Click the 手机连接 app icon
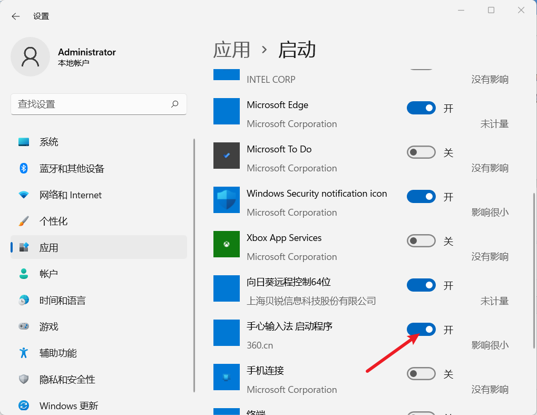537x415 pixels. coord(227,377)
